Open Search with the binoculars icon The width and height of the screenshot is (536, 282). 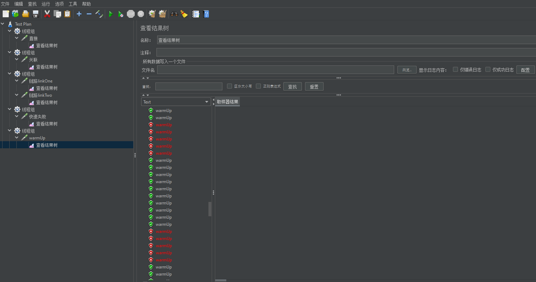(x=174, y=14)
